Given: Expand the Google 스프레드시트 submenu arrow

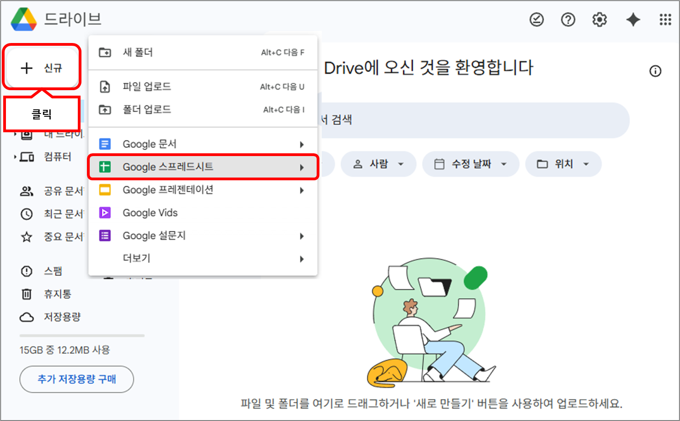Looking at the screenshot, I should pyautogui.click(x=302, y=167).
